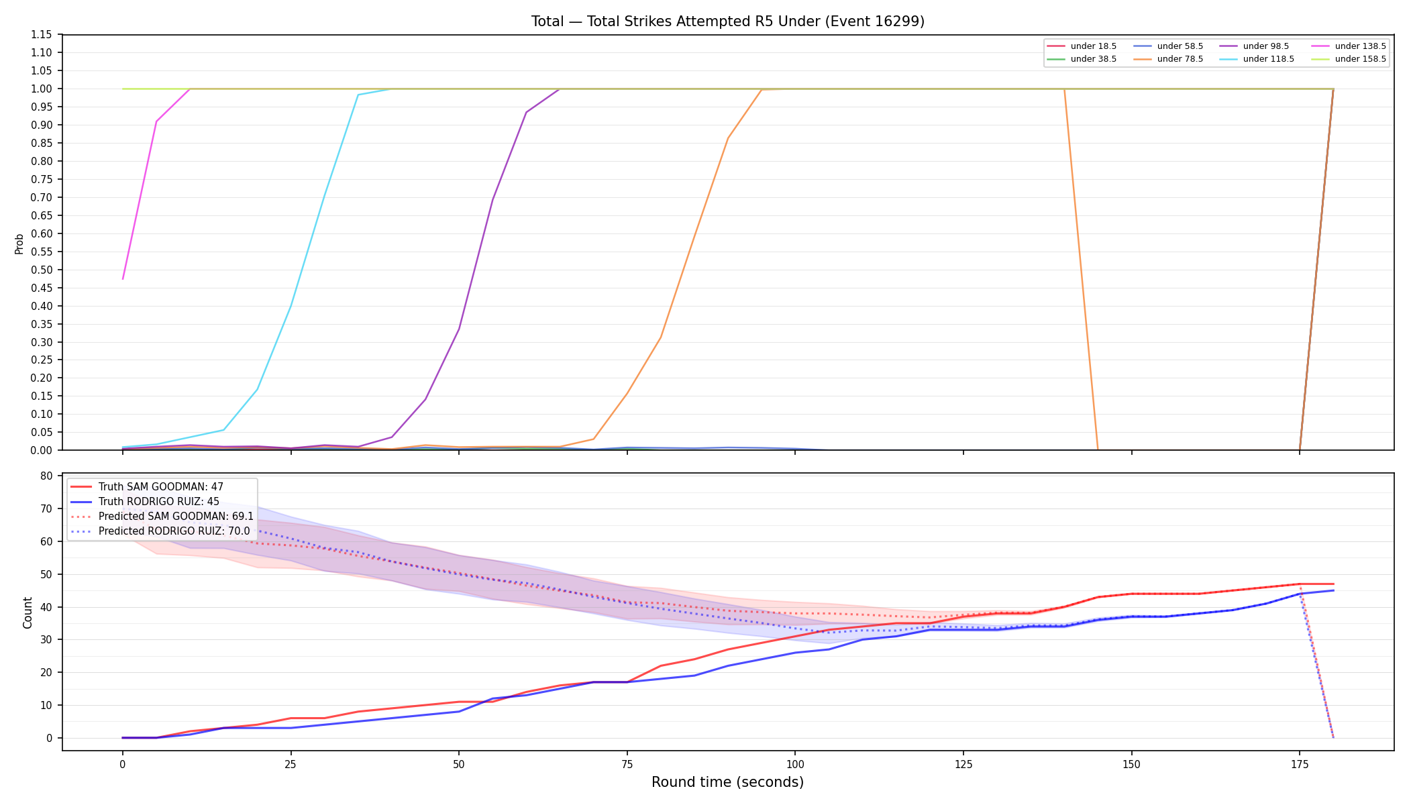Screen dimensions: 1409x805
Task: Click the cyan under 118.5 line swatch in legend
Action: point(1229,59)
